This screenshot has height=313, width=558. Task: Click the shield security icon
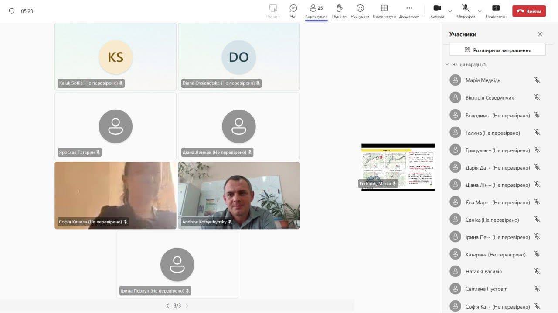click(12, 11)
